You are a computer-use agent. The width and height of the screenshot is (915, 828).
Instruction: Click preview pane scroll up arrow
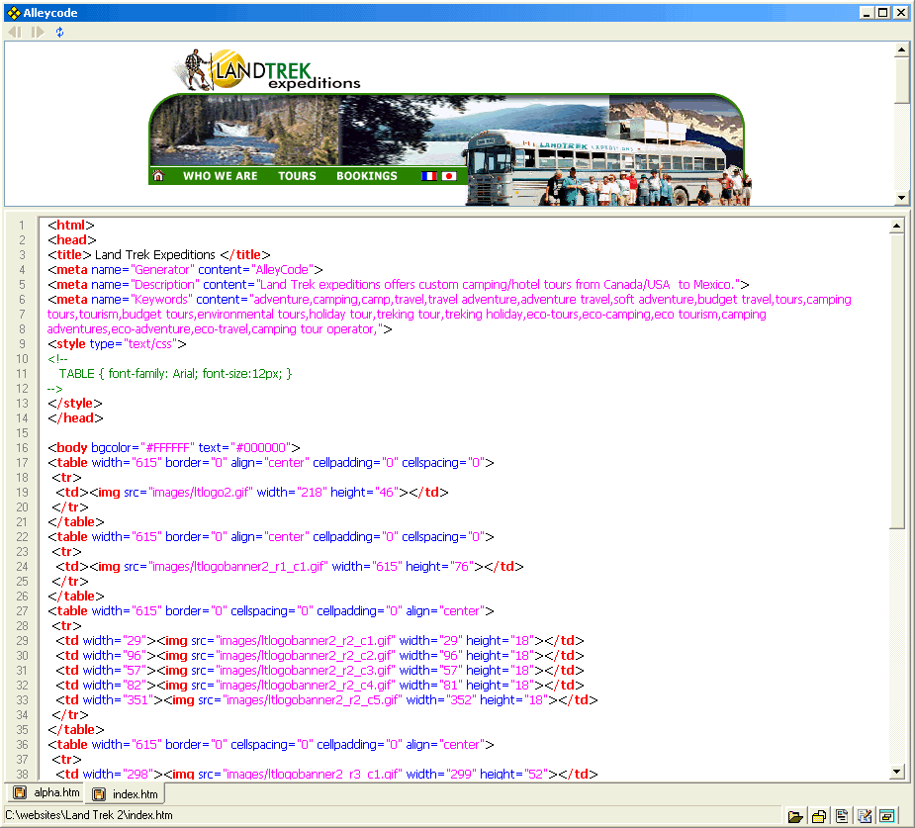901,50
